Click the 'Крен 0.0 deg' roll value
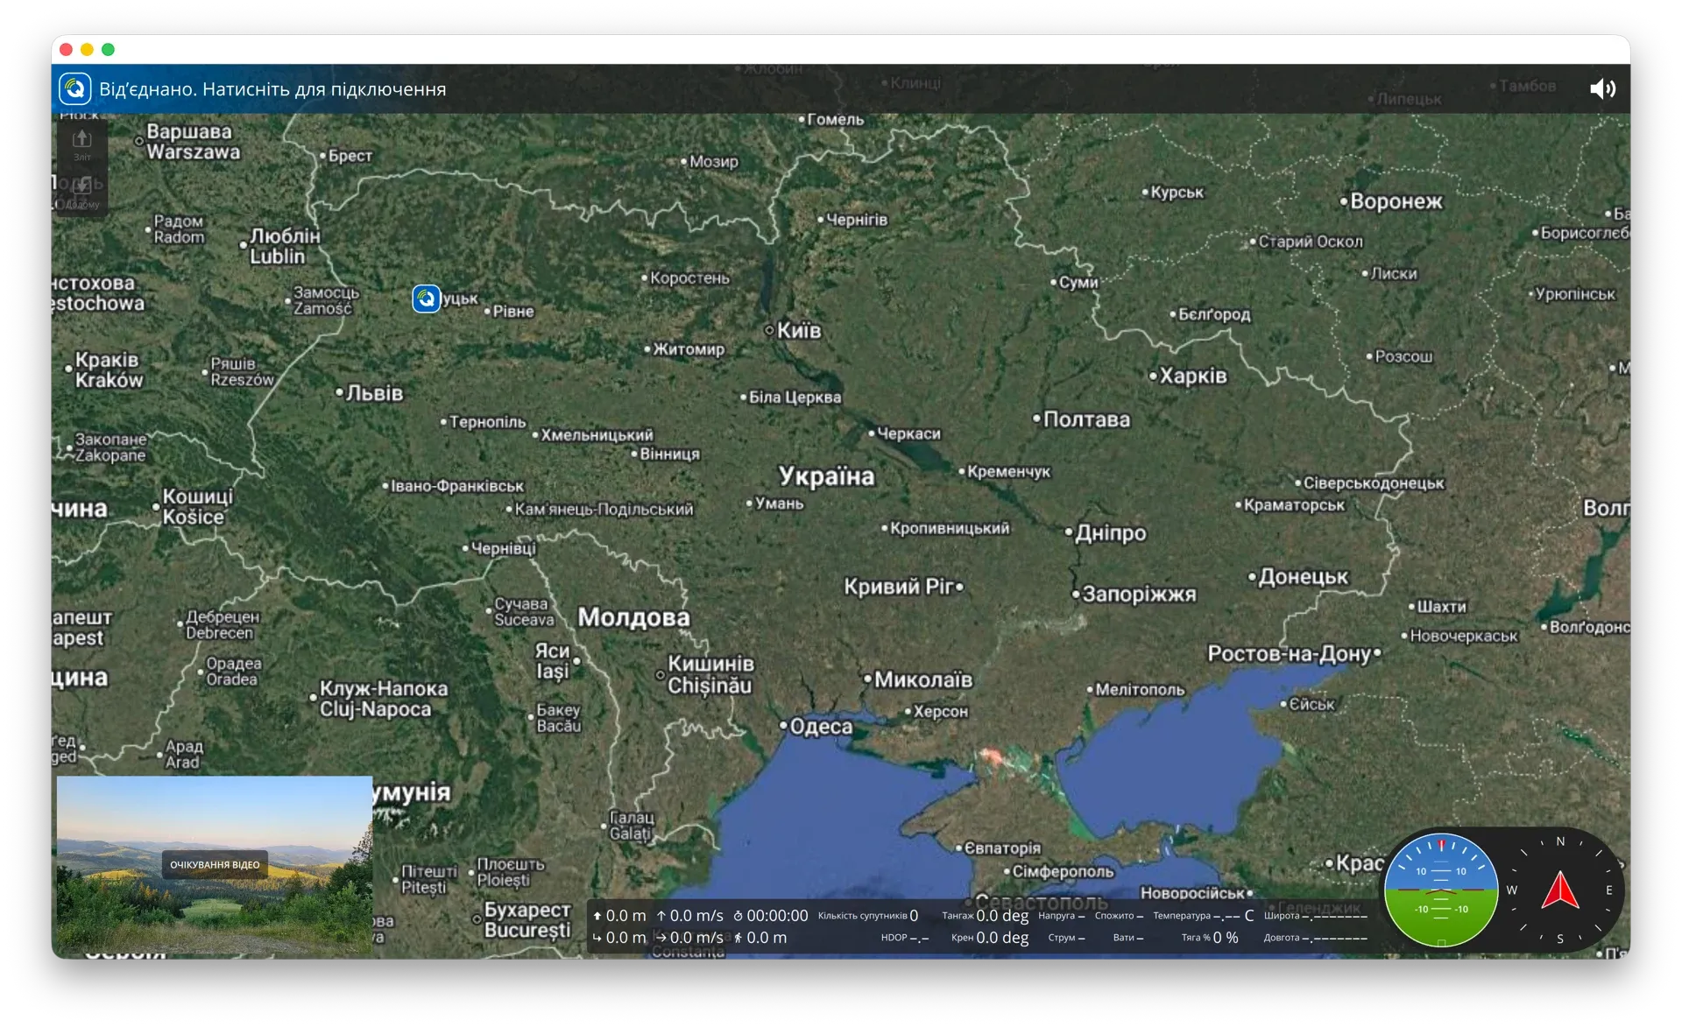This screenshot has height=1027, width=1682. coord(990,938)
